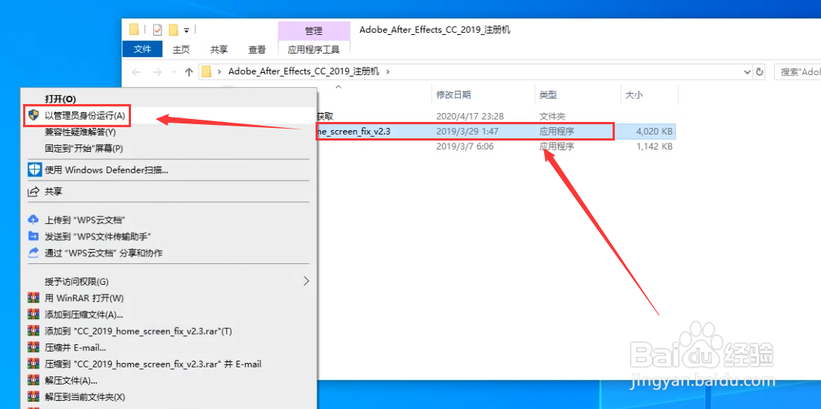821x409 pixels.
Task: Click the 管理 contextual tab header
Action: tap(313, 31)
